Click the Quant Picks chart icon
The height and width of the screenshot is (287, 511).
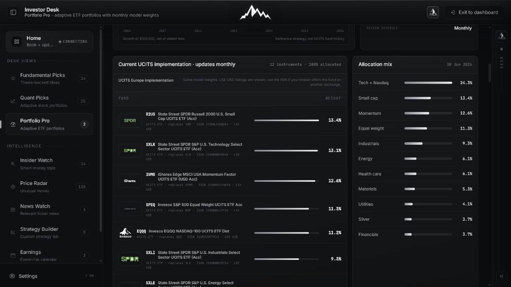[x=13, y=101]
